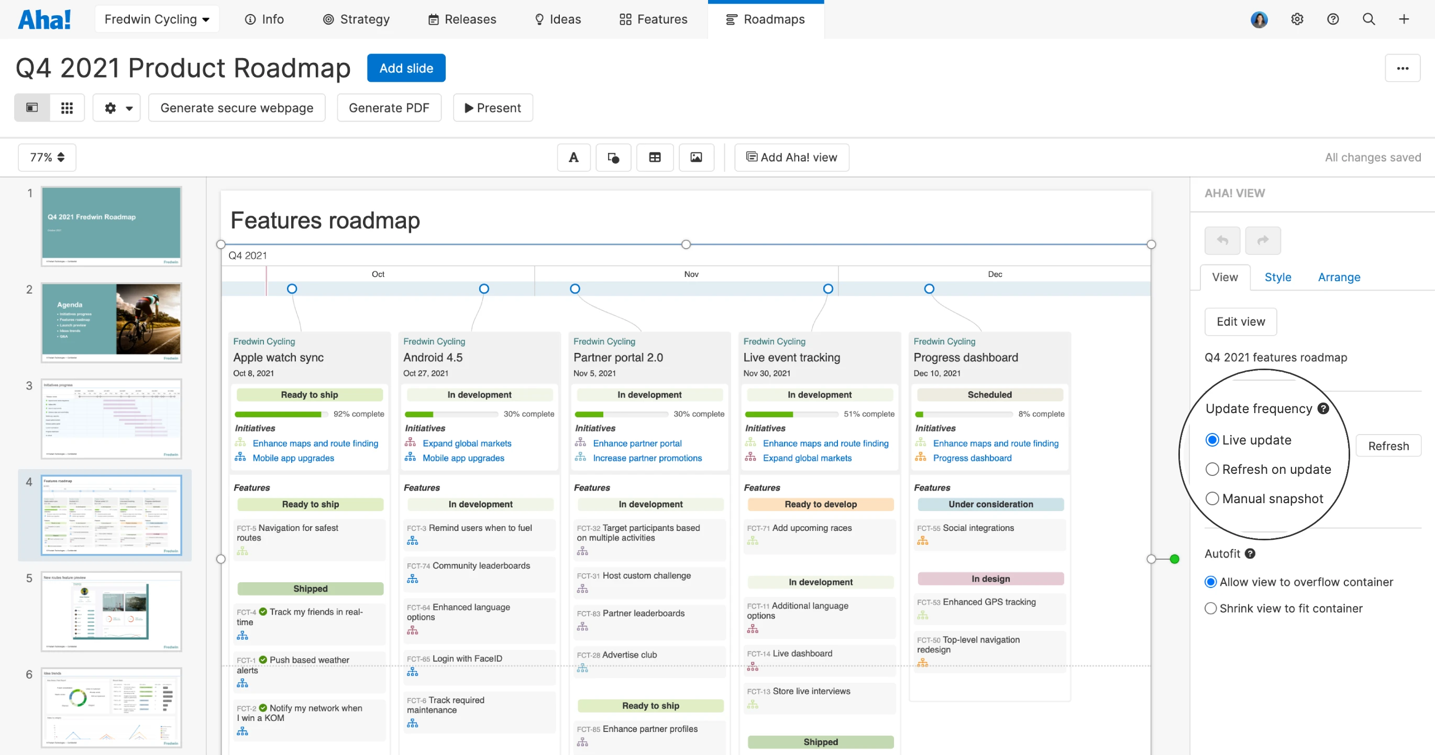Open the 77% zoom level selector
The height and width of the screenshot is (755, 1435).
[47, 158]
